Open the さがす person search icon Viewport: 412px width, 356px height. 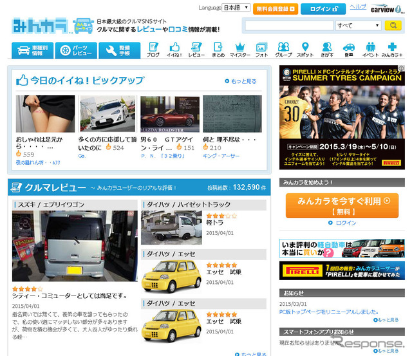click(327, 50)
